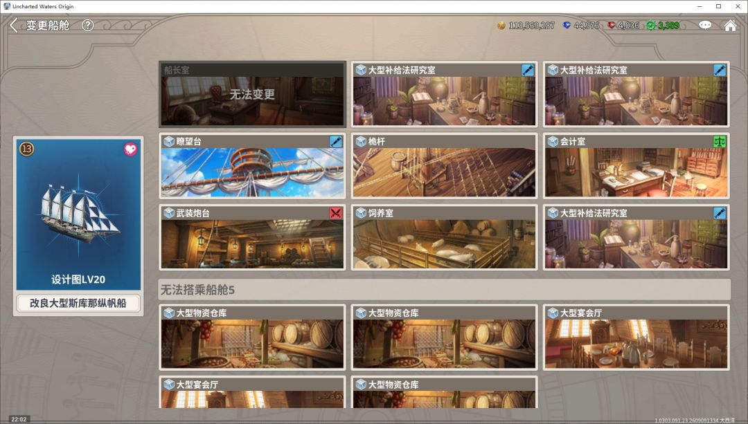Click pen icon on 大型补给法研究室 right of 饲养室
This screenshot has height=424, width=748.
(720, 213)
